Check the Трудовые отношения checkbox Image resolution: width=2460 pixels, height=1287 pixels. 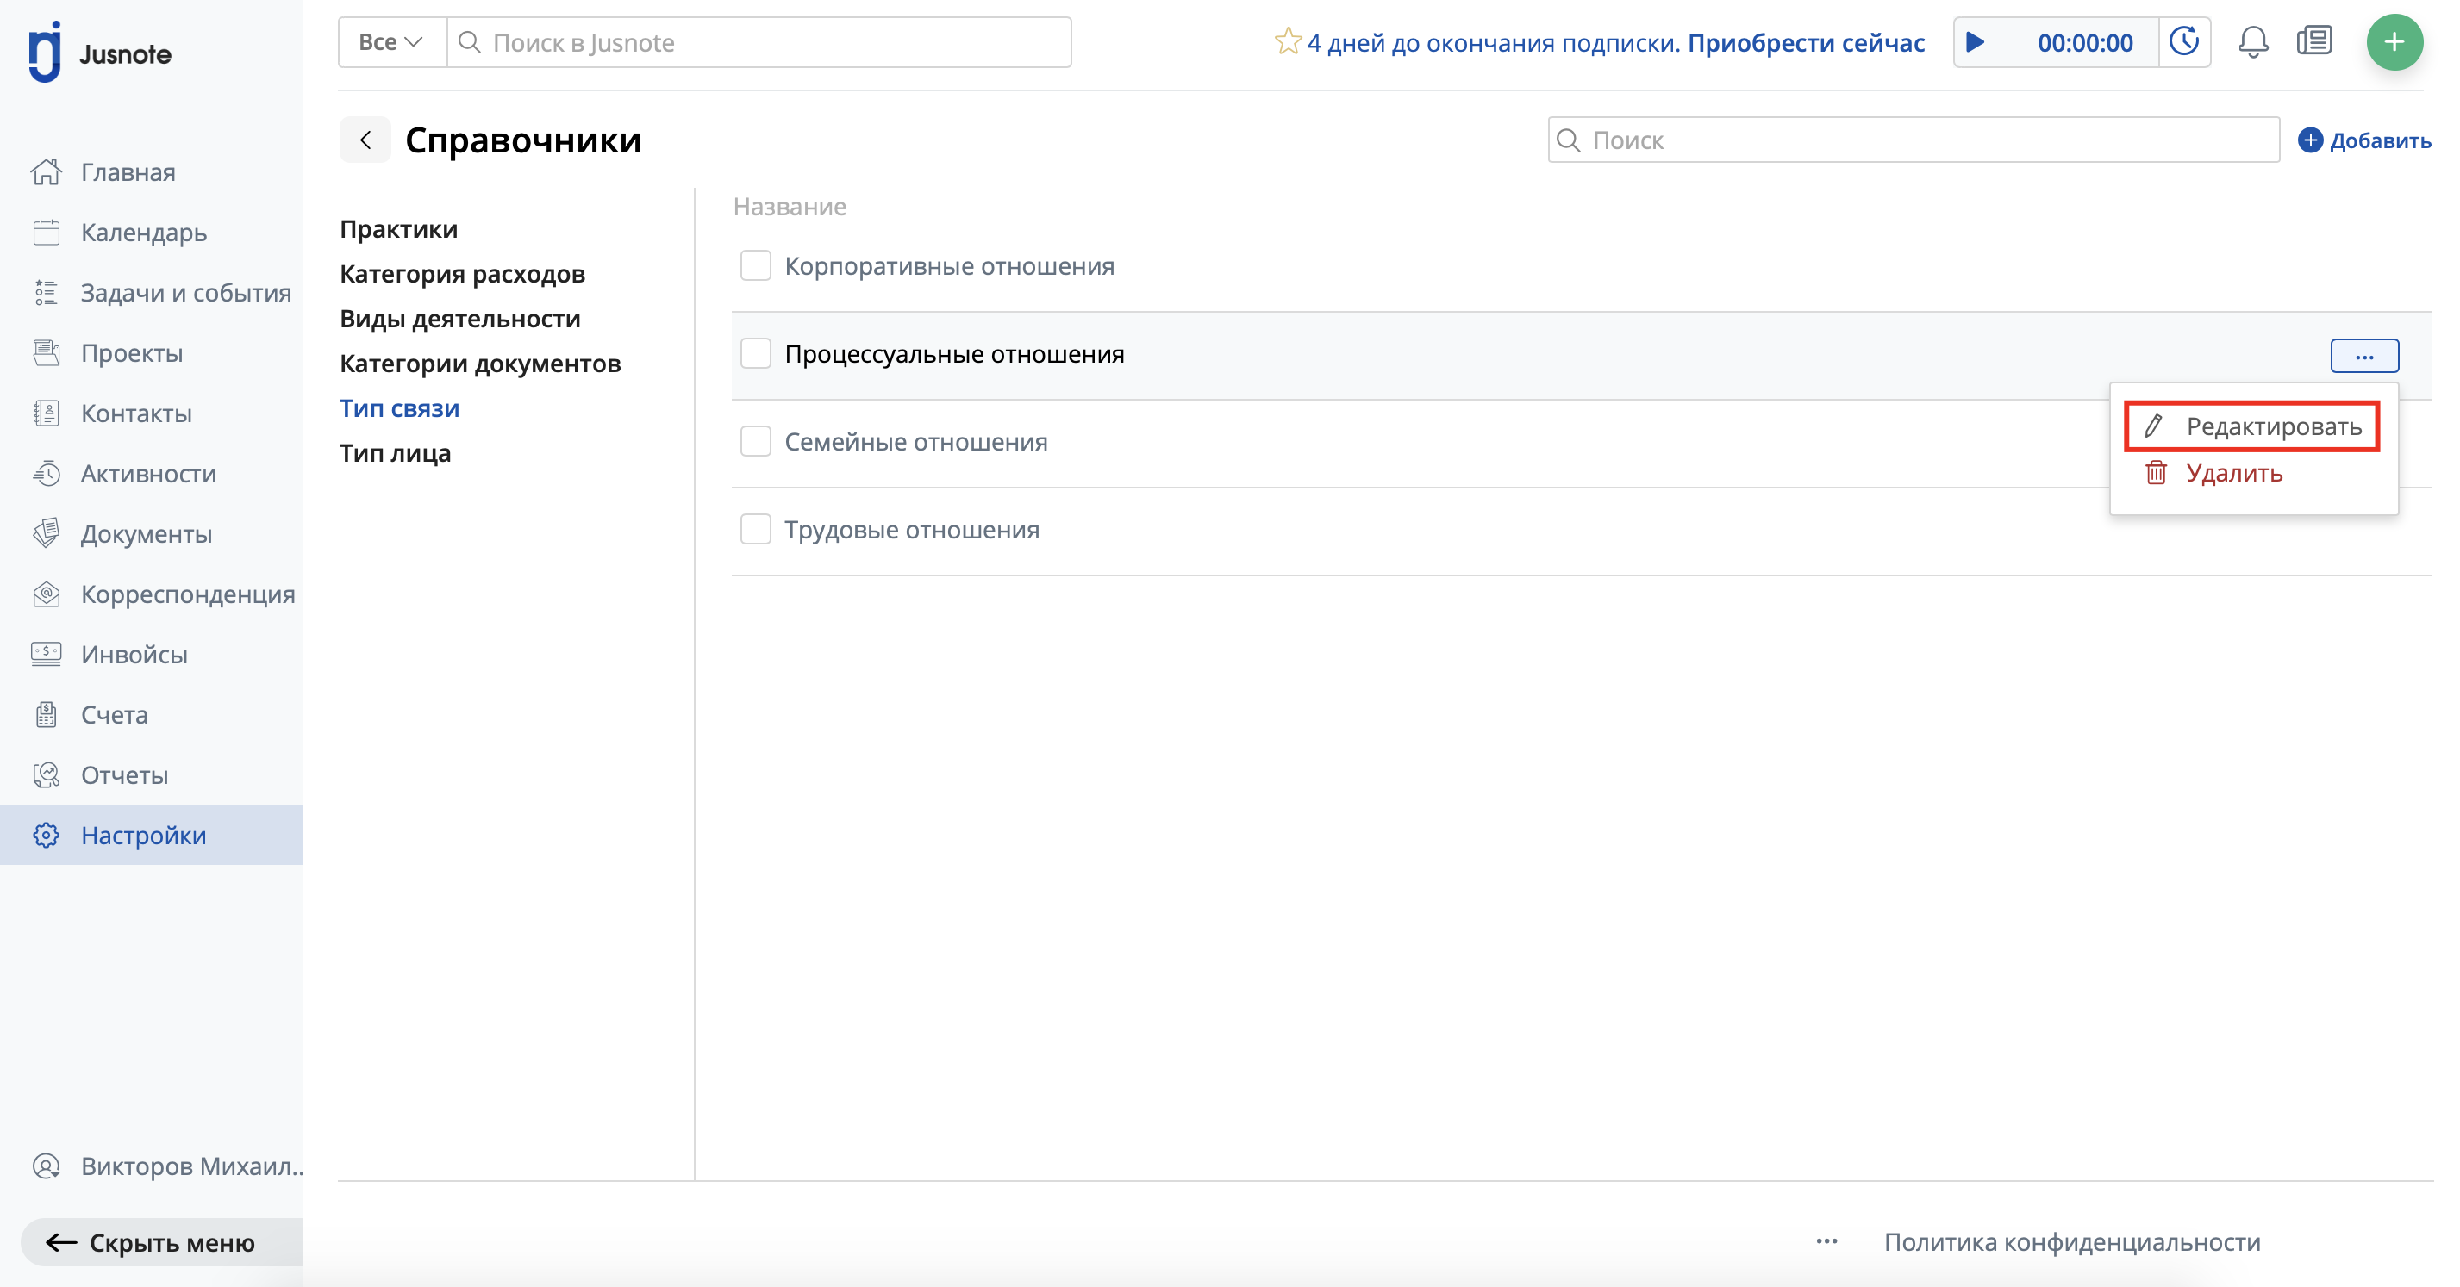(x=755, y=529)
